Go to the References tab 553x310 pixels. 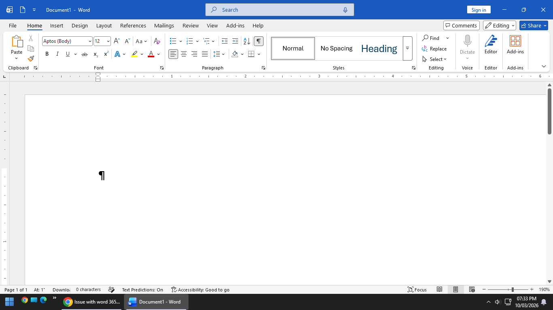(x=133, y=25)
